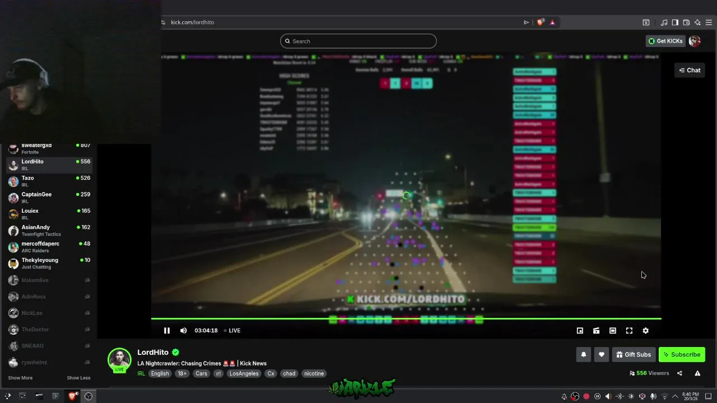This screenshot has height=403, width=717.
Task: Click red recording indicator in system tray
Action: (586, 396)
